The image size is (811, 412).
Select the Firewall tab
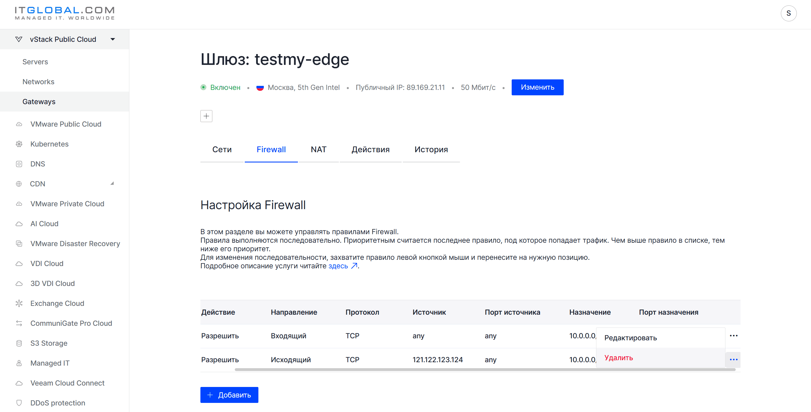[271, 150]
